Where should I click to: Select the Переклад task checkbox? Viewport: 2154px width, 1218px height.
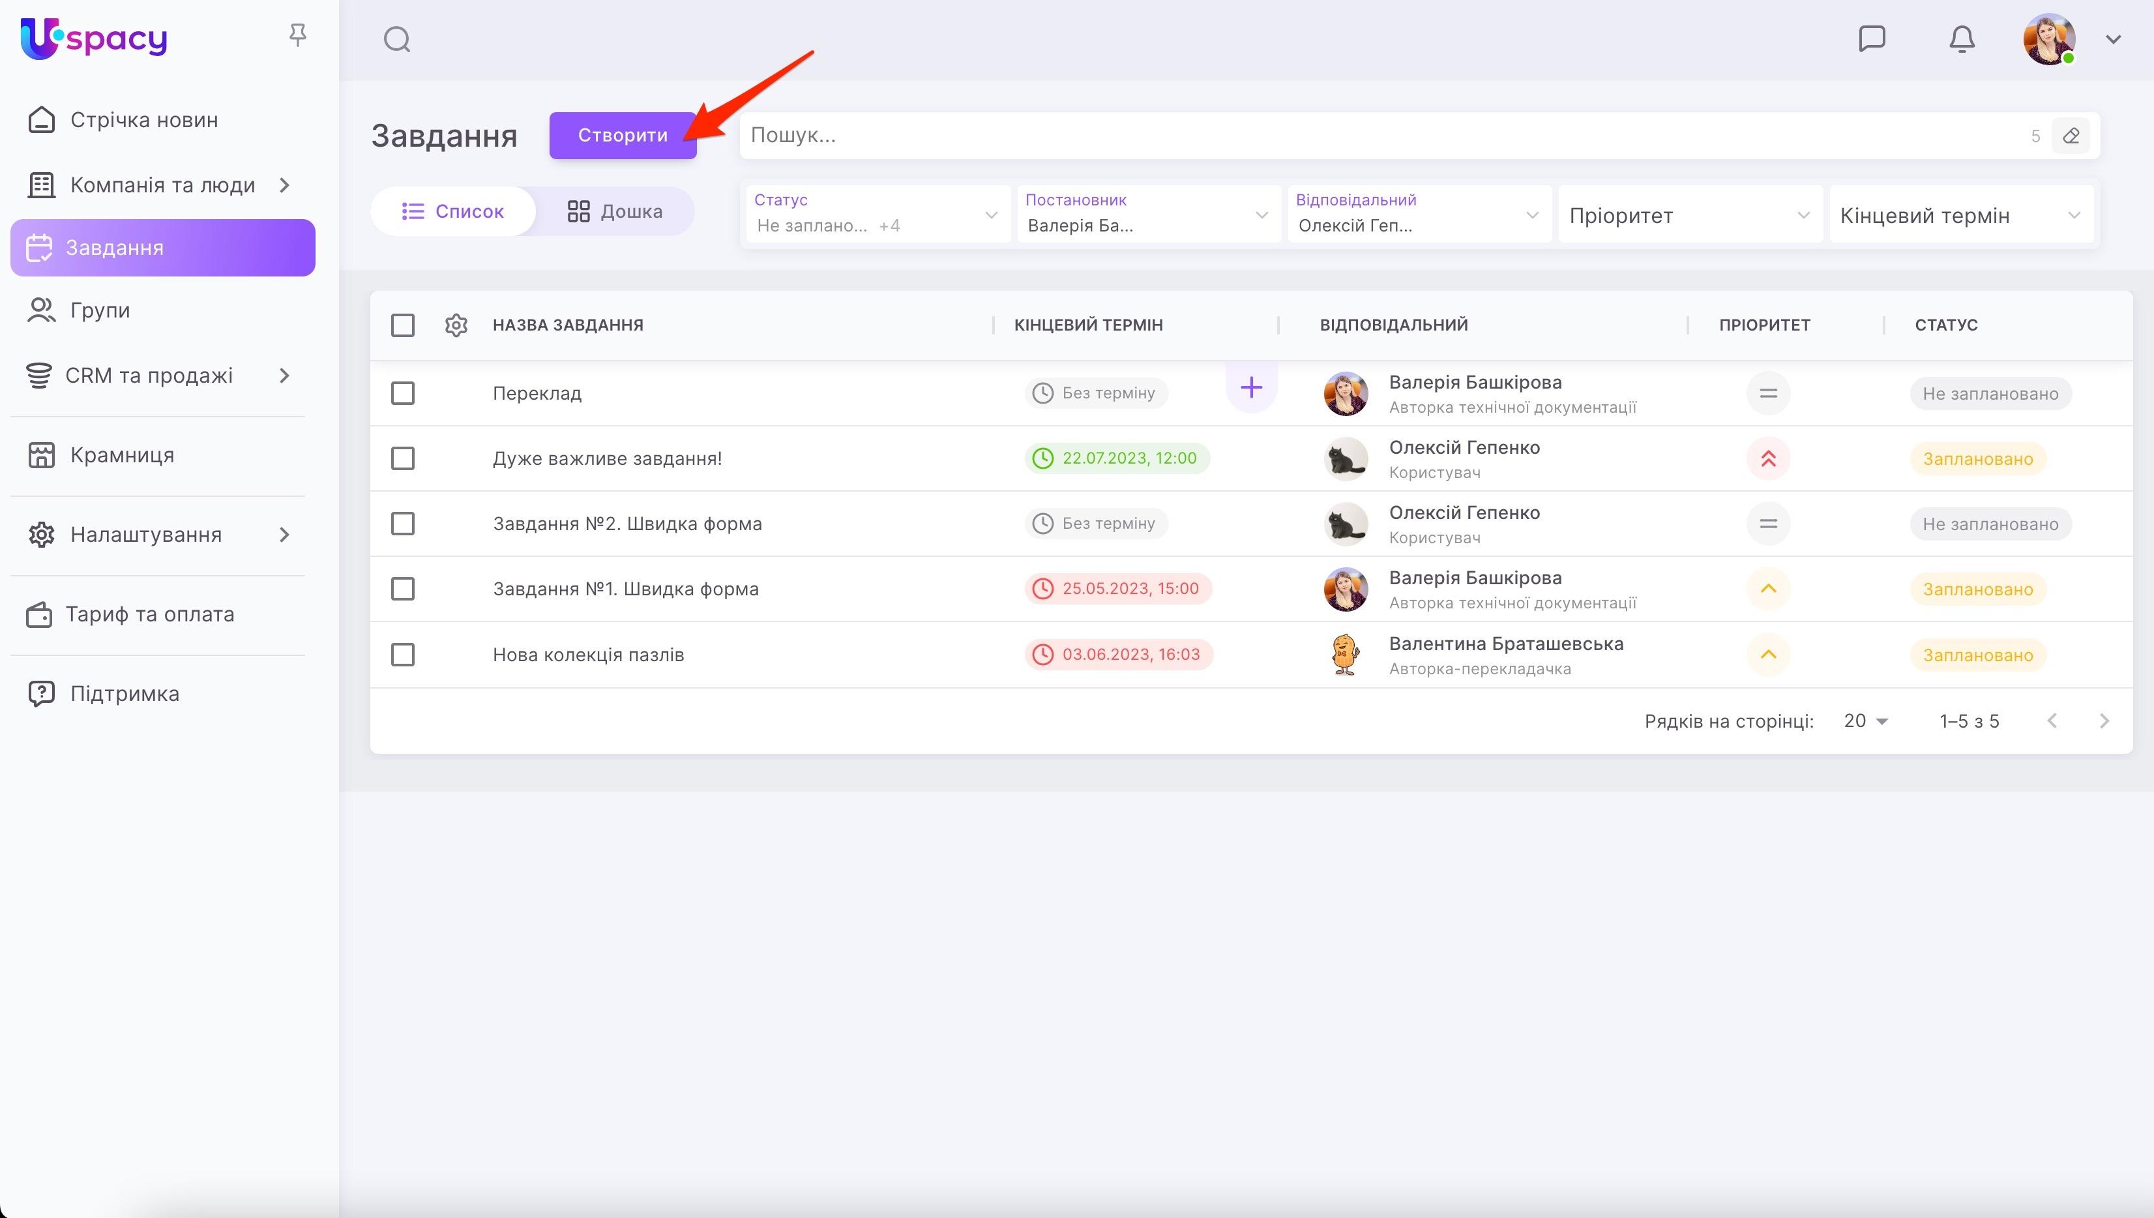click(403, 393)
